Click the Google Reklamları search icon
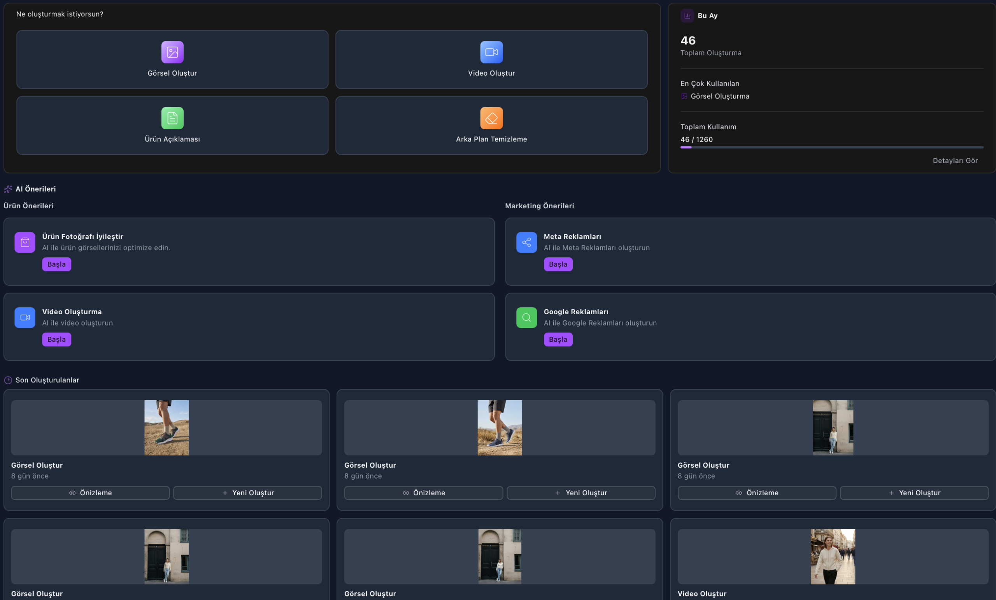Image resolution: width=996 pixels, height=600 pixels. (526, 317)
